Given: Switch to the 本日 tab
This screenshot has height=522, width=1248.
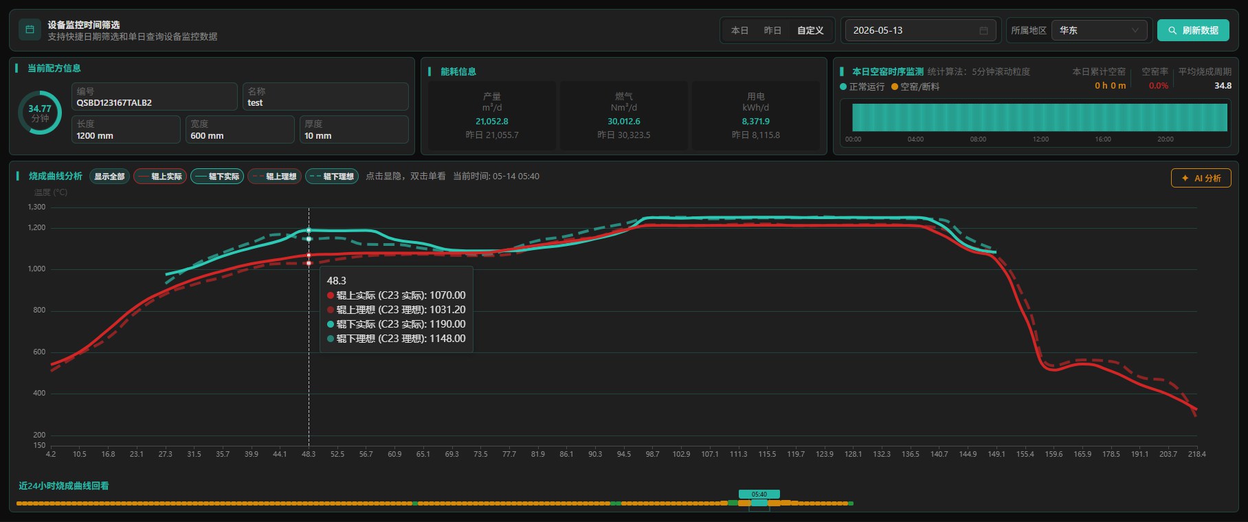Looking at the screenshot, I should coord(739,30).
